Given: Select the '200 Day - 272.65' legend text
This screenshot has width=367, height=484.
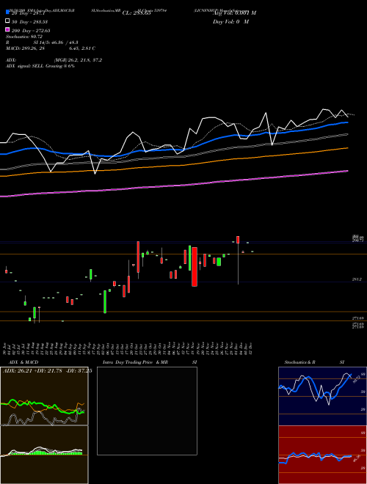Looking at the screenshot, I should pyautogui.click(x=31, y=31).
